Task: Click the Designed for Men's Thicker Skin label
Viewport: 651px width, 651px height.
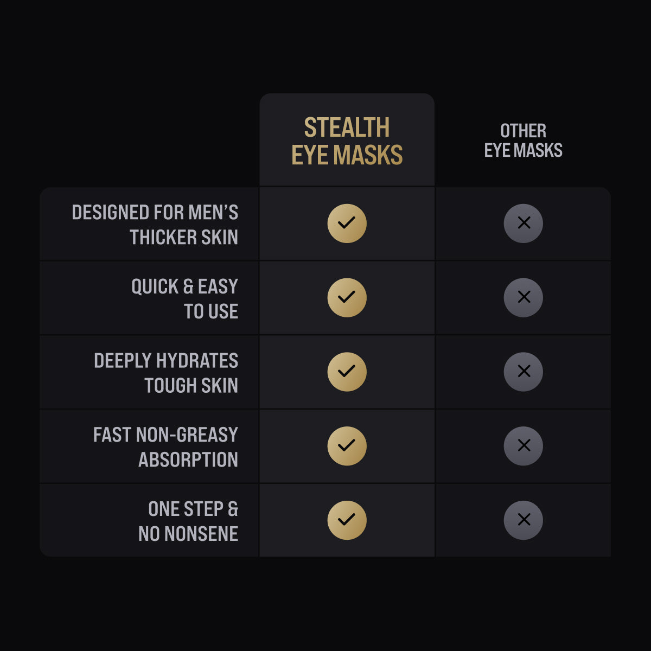Action: click(155, 225)
